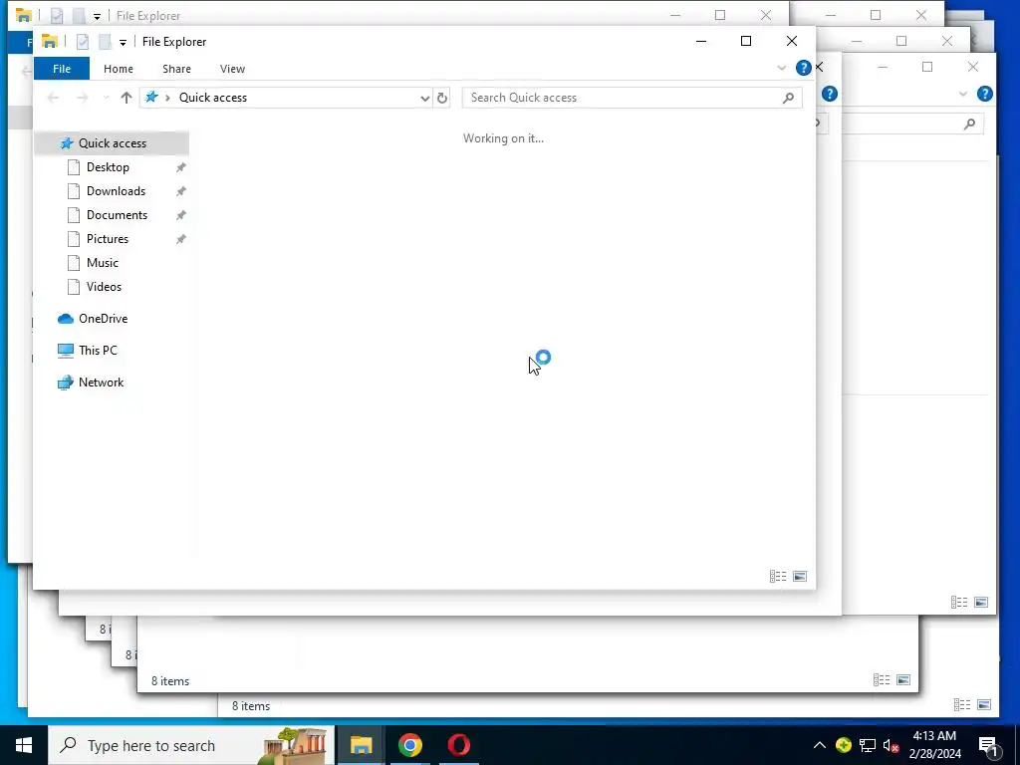This screenshot has width=1020, height=765.
Task: Click the pin icon beside Desktop
Action: tap(181, 167)
